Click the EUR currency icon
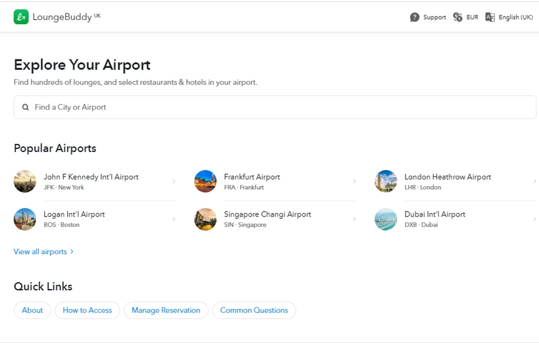 click(x=458, y=17)
